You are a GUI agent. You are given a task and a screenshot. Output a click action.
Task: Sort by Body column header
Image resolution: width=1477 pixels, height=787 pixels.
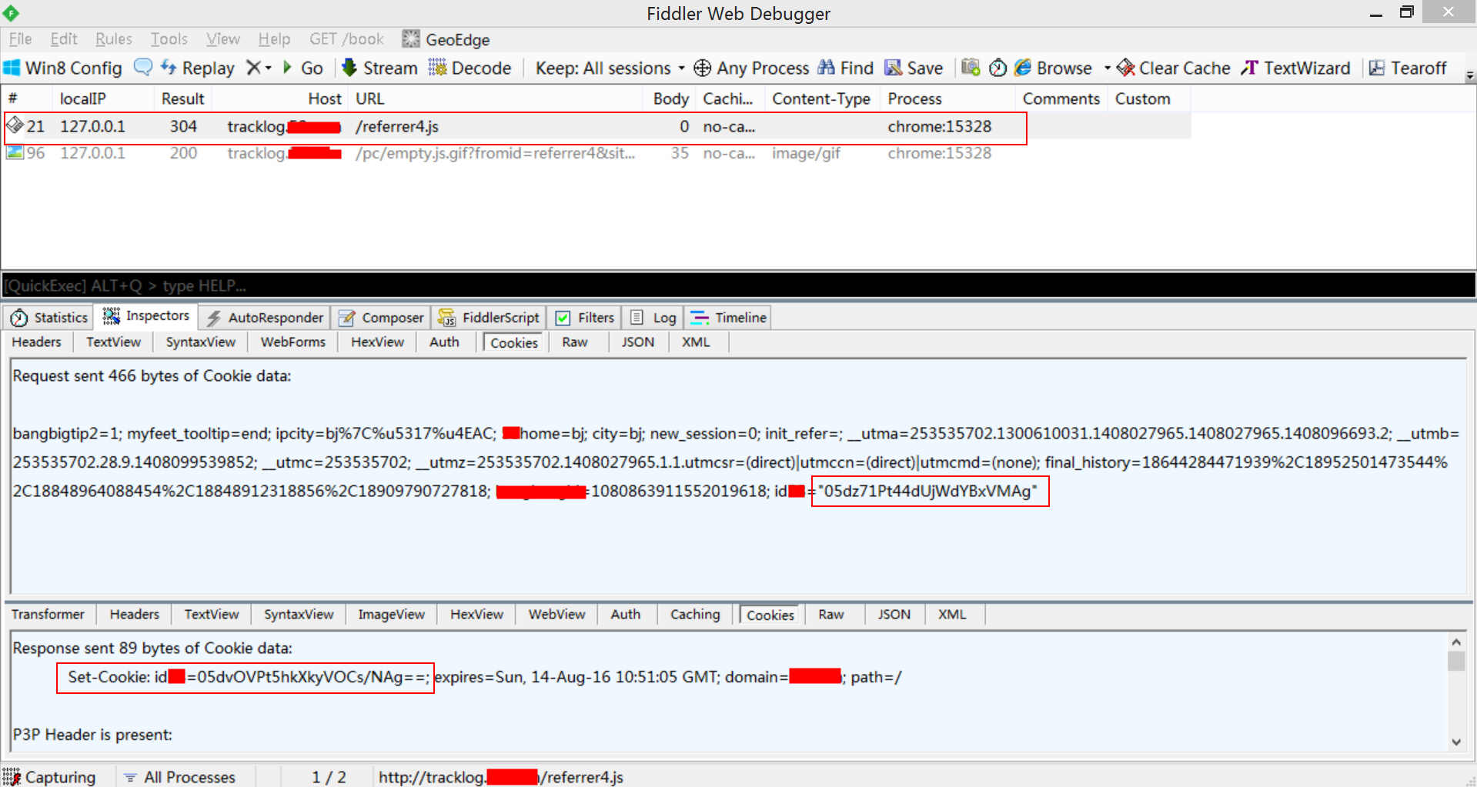click(x=670, y=98)
